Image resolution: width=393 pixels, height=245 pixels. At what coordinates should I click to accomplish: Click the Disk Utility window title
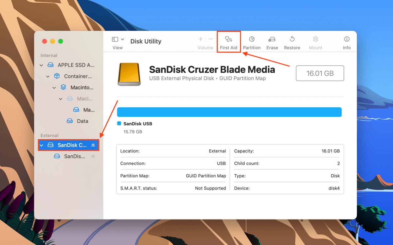tap(146, 41)
